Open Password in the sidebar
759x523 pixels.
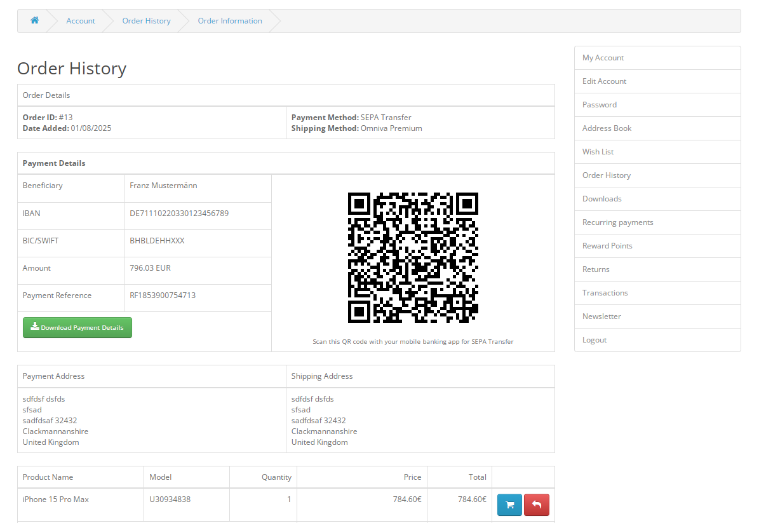pos(657,105)
